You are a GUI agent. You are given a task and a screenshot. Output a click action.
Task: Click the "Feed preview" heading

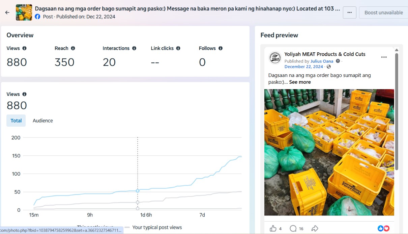click(x=279, y=35)
